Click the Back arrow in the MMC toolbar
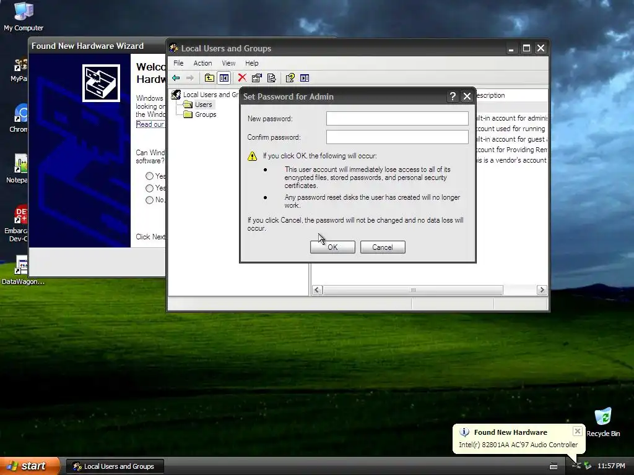The image size is (634, 475). coord(176,78)
